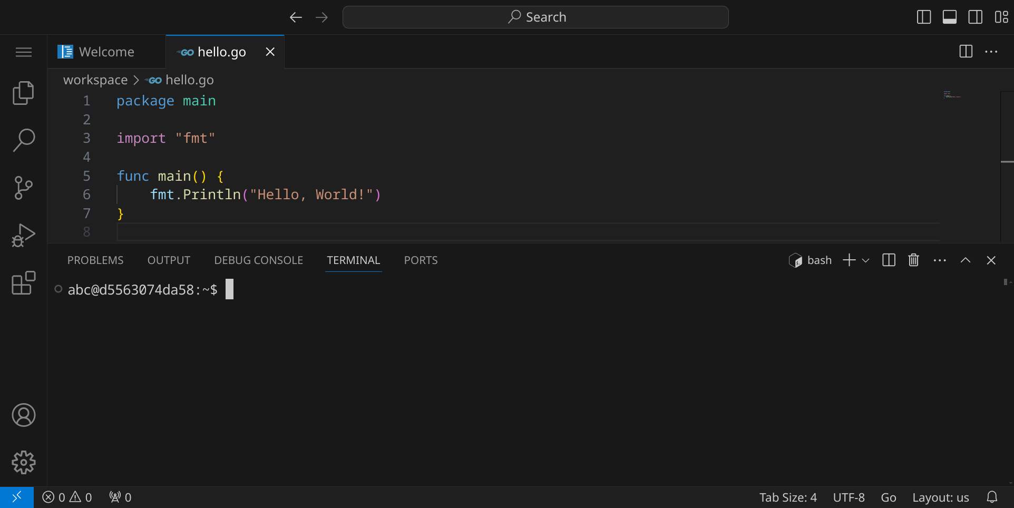The image size is (1014, 508).
Task: Toggle the secondary side bar
Action: point(976,17)
